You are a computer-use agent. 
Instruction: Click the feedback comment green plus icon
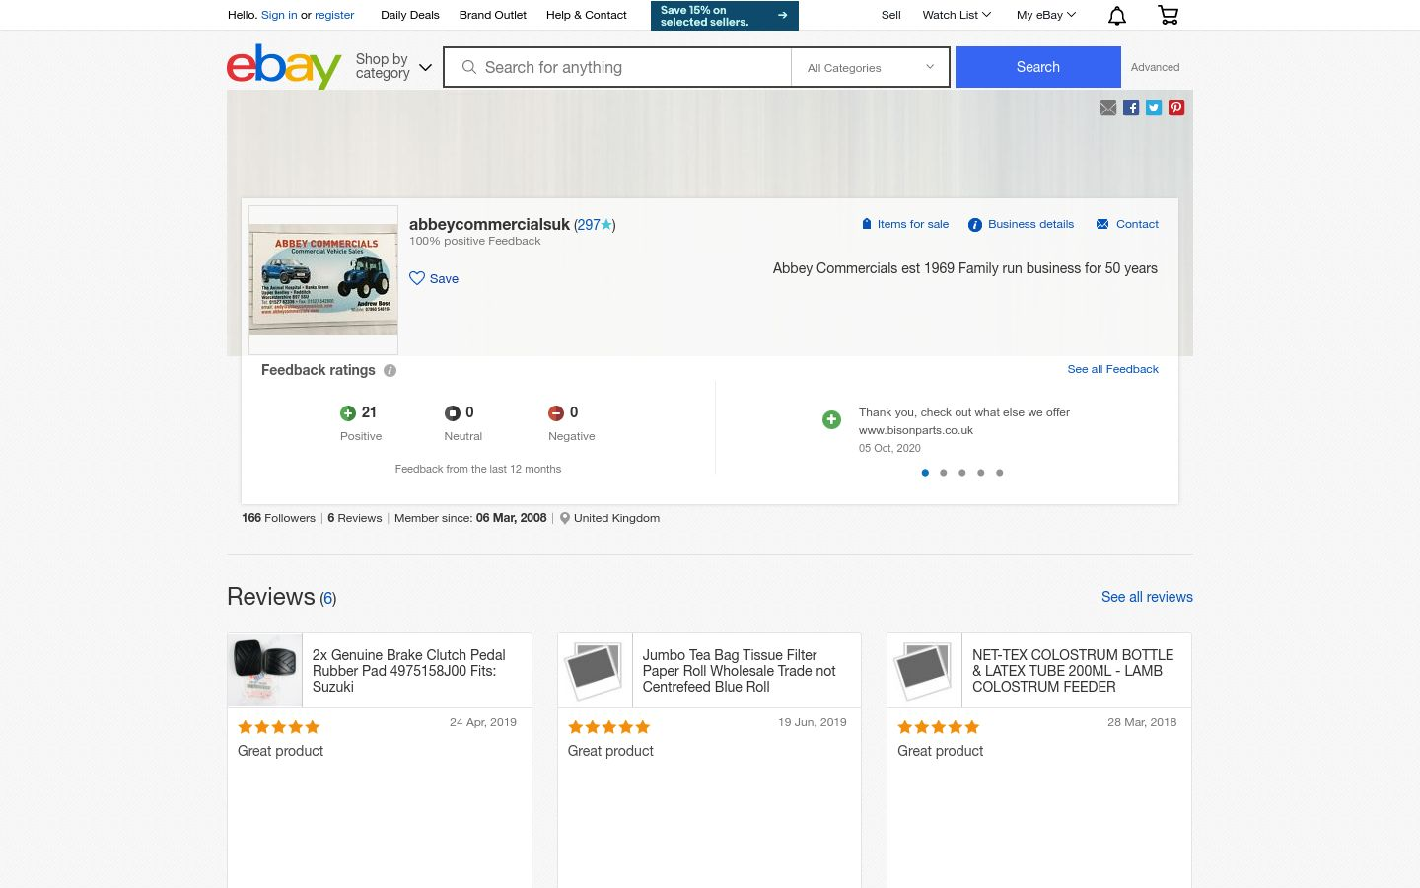832,419
